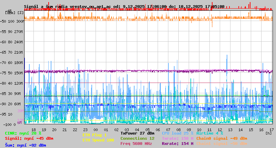Click the faint 'Chain1 signal -50 dBm' legend label

click(222, 144)
